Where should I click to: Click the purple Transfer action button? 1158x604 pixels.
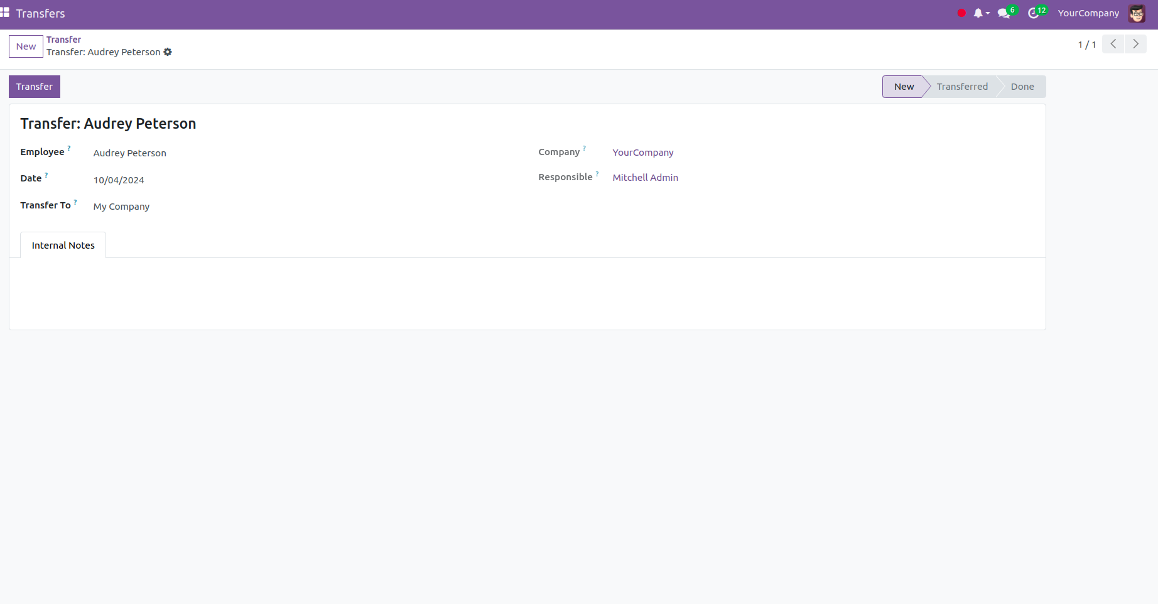35,87
